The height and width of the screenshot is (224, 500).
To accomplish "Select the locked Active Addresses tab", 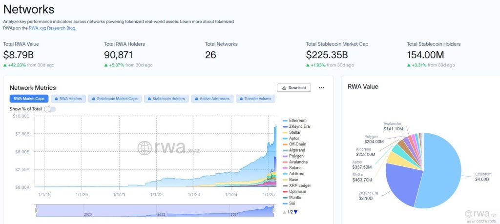I will pyautogui.click(x=212, y=99).
